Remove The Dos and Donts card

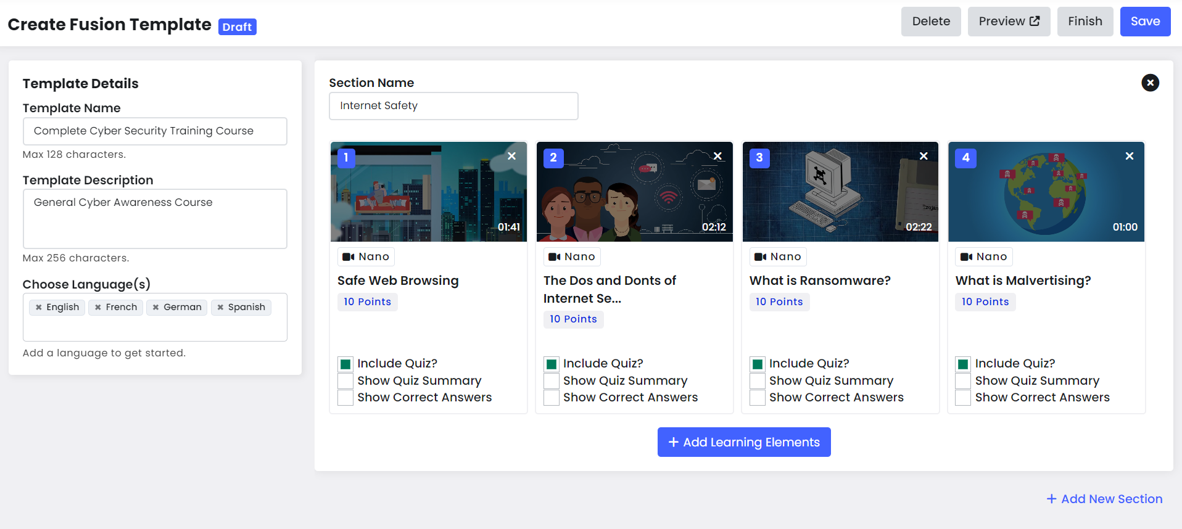(x=717, y=156)
